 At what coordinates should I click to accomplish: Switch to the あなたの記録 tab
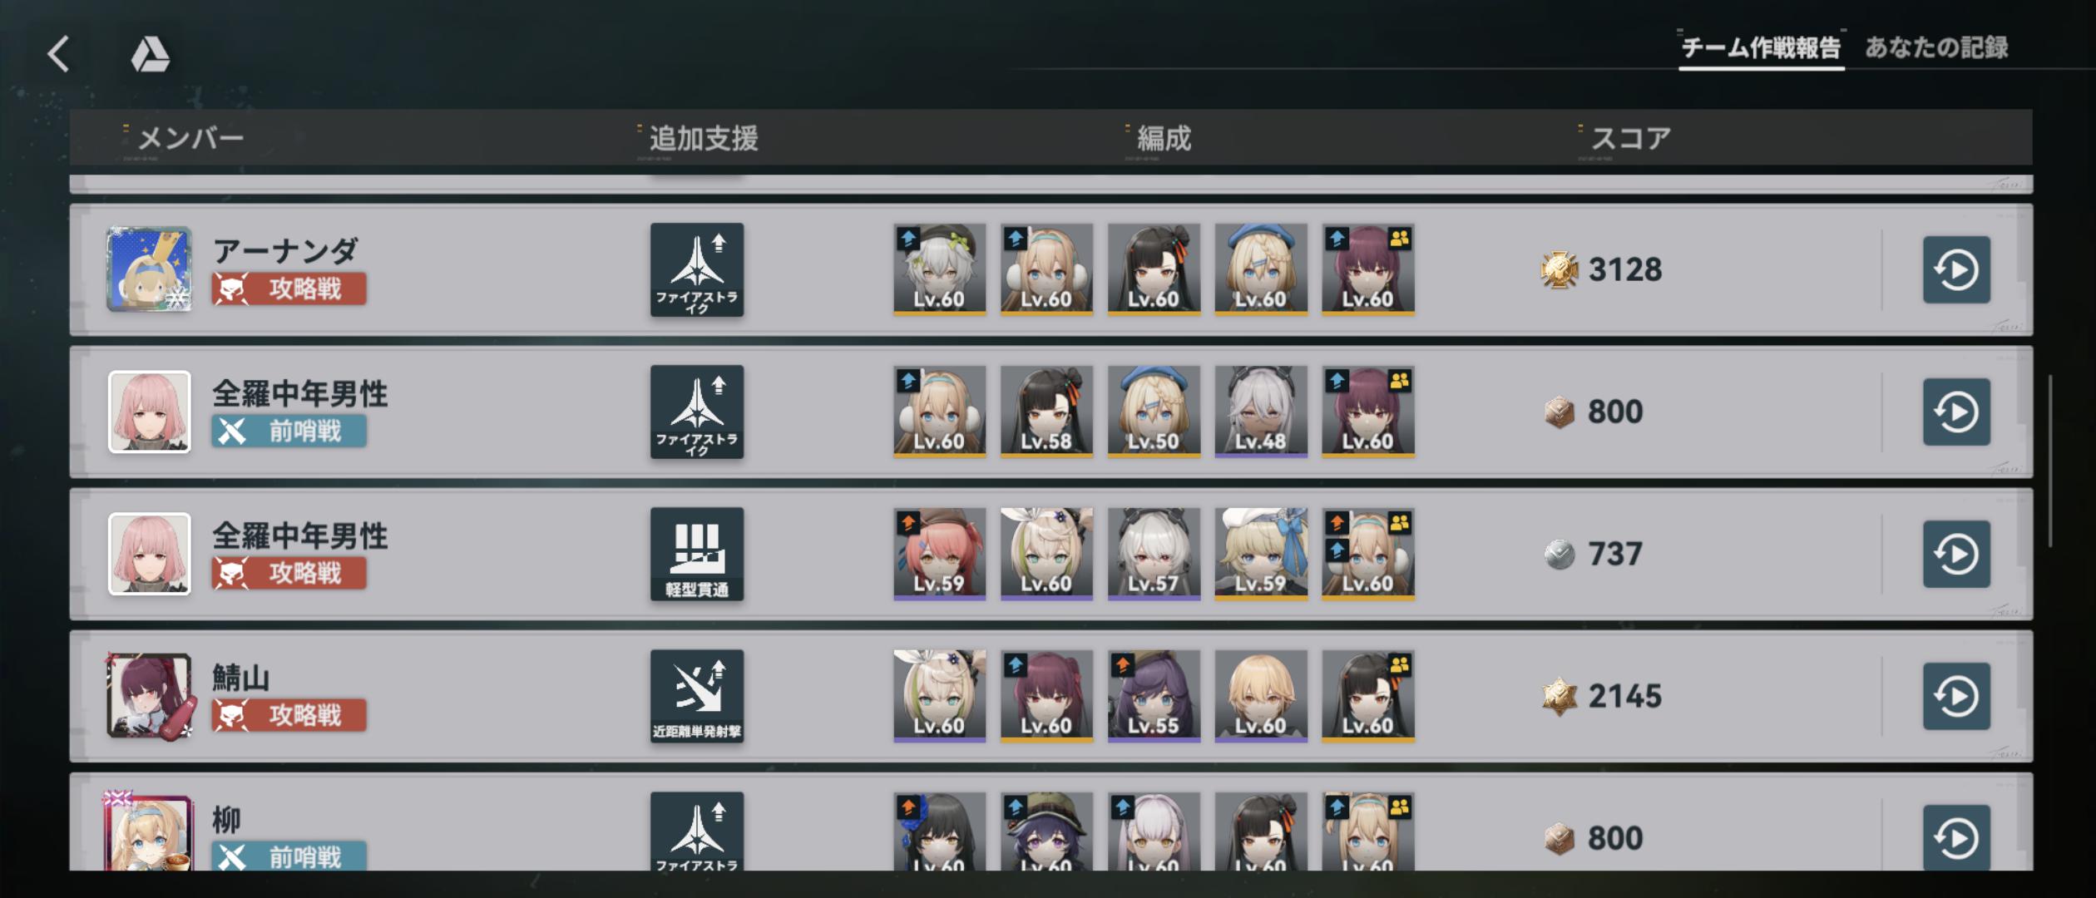click(x=1936, y=47)
